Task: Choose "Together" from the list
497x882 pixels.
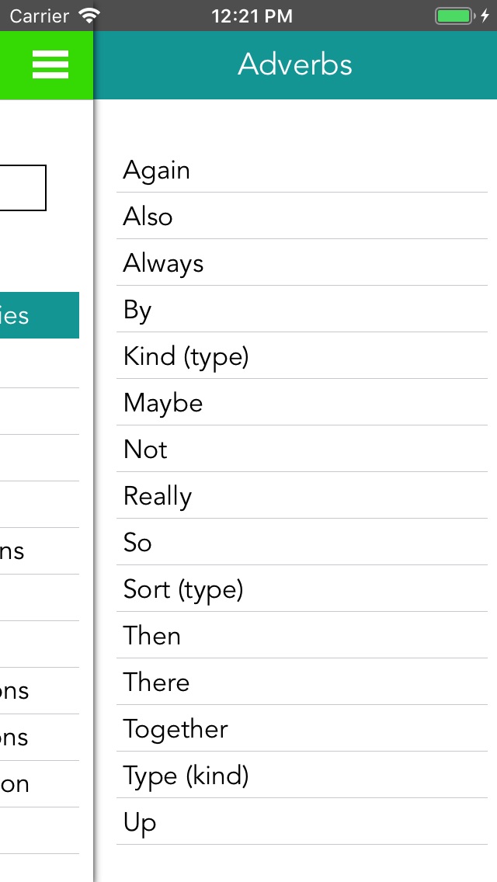Action: pos(301,730)
